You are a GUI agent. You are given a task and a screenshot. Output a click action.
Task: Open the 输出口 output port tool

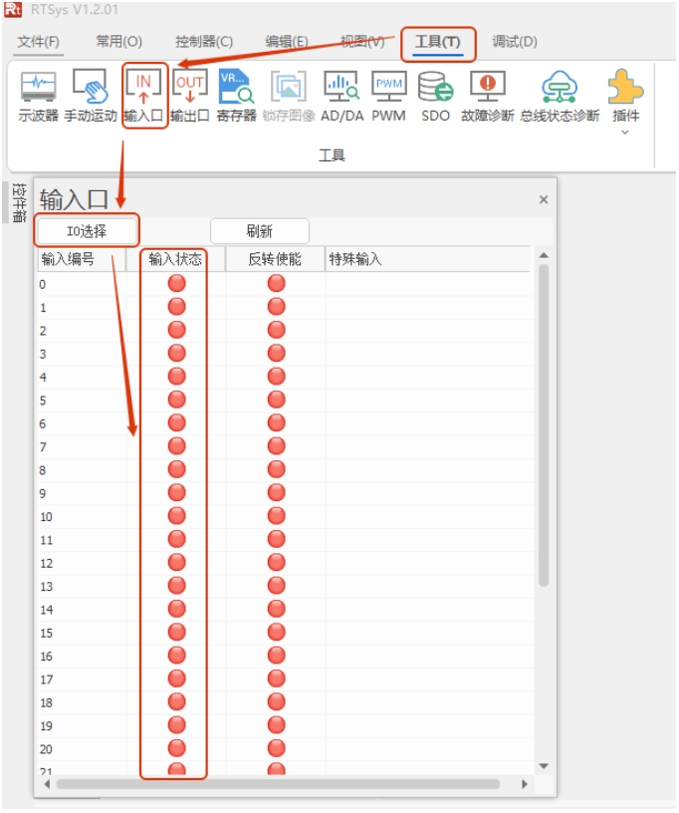189,97
